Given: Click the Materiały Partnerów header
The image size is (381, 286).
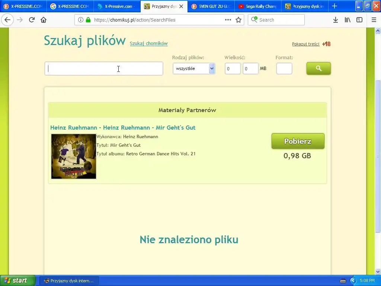Looking at the screenshot, I should click(x=188, y=110).
